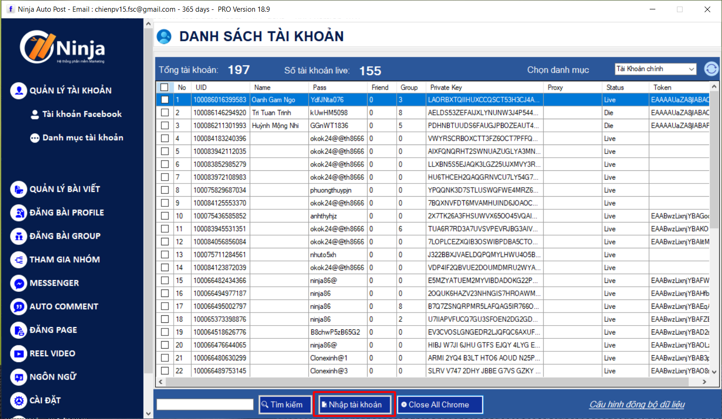
Task: Sort by the Private Key column header
Action: click(484, 87)
